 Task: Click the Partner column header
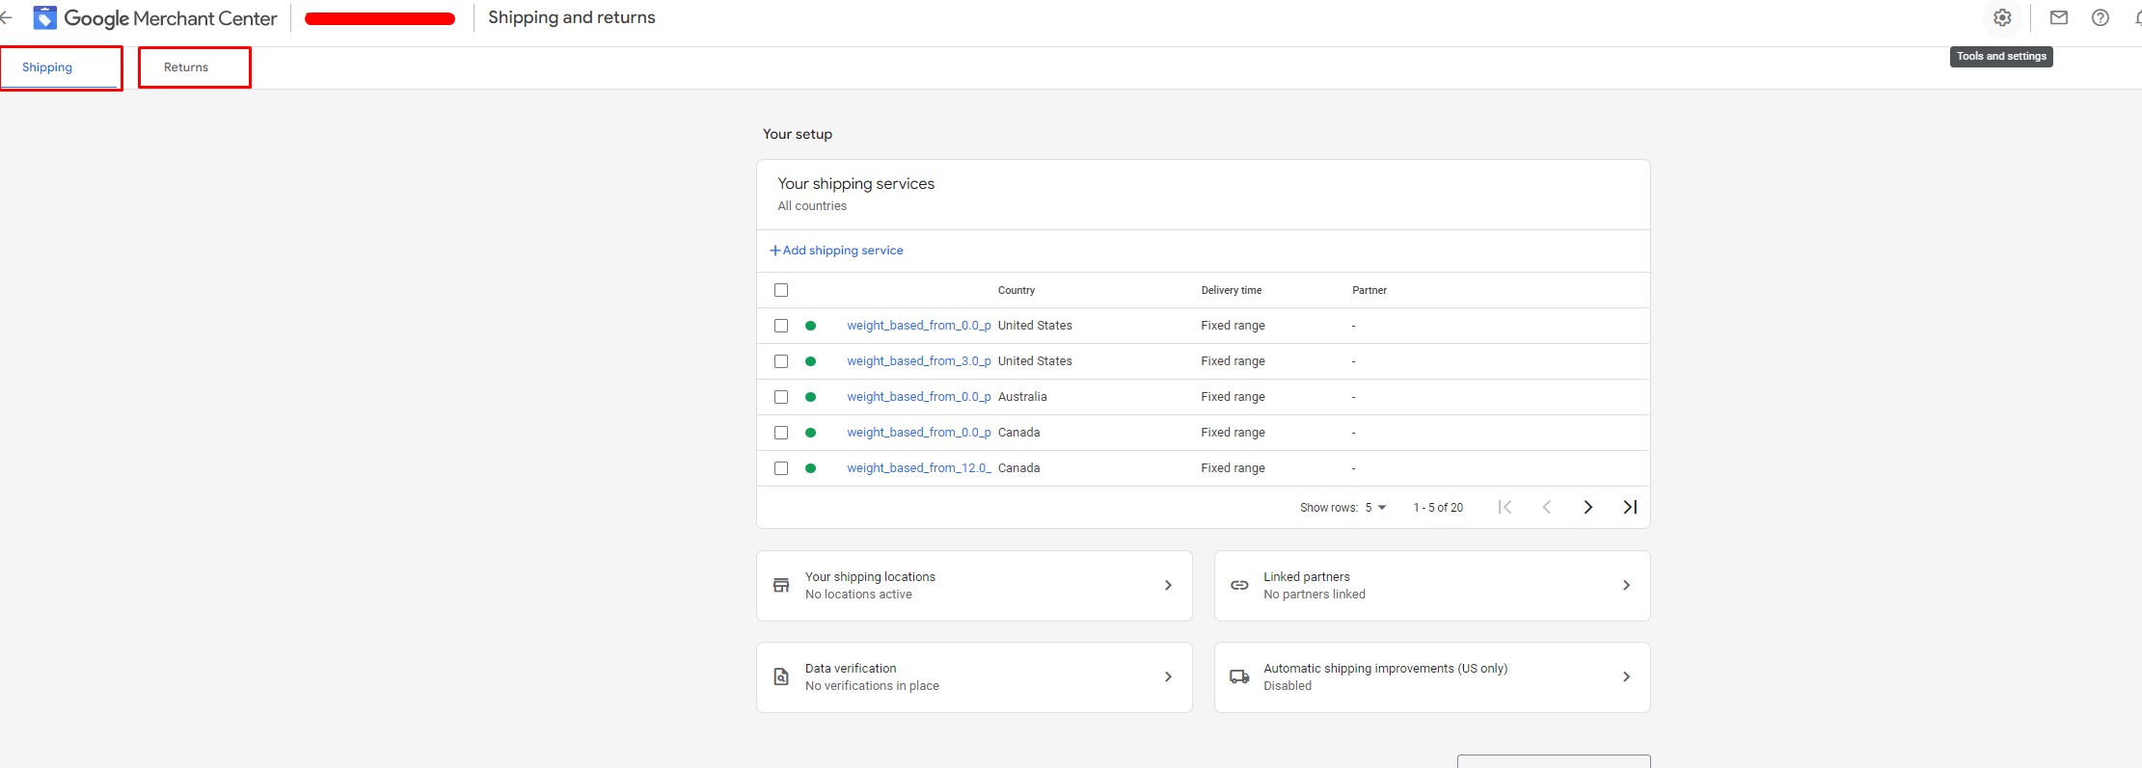(x=1369, y=290)
